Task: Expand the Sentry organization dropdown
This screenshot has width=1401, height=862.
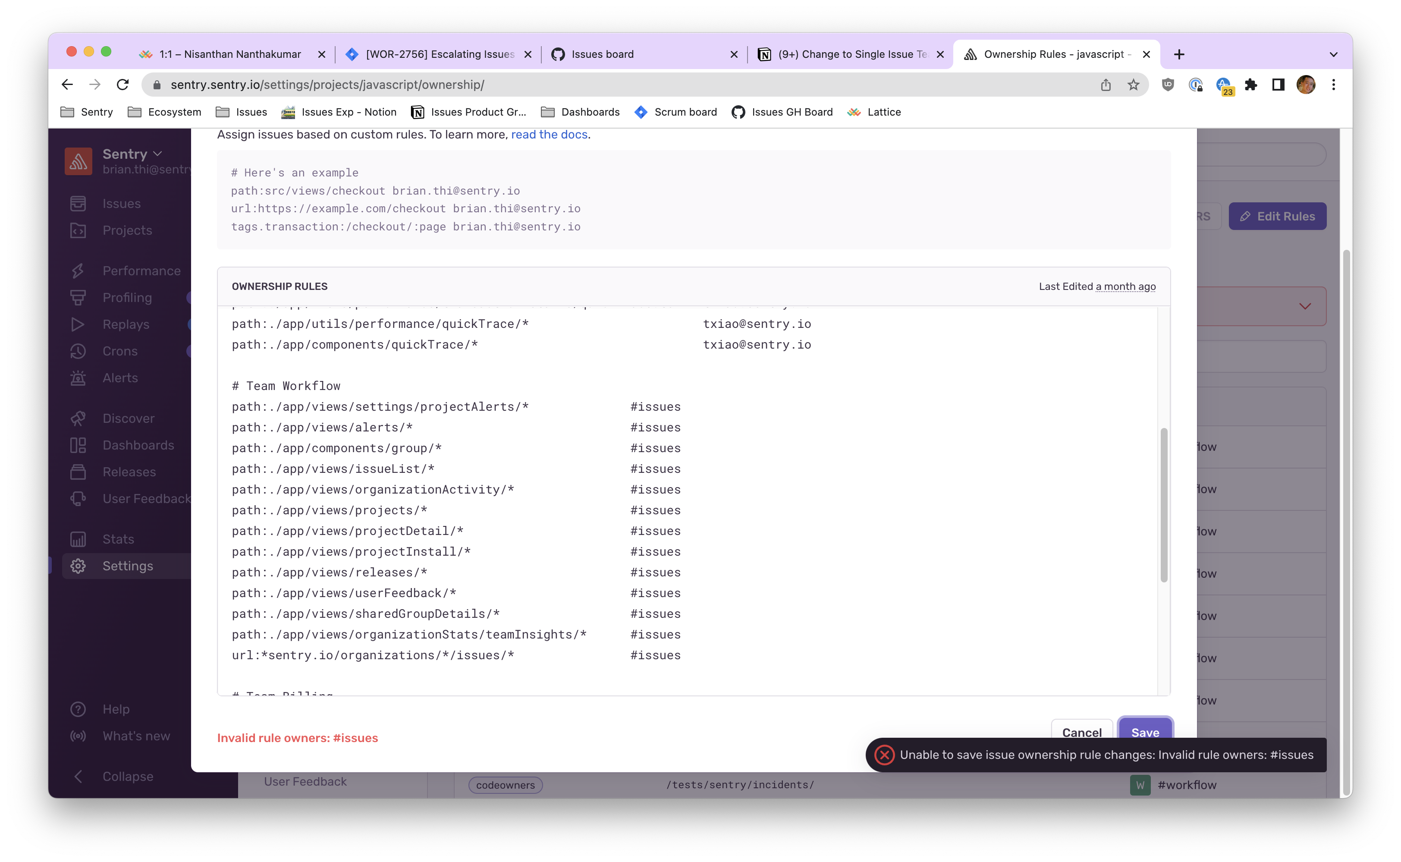Action: click(x=158, y=153)
